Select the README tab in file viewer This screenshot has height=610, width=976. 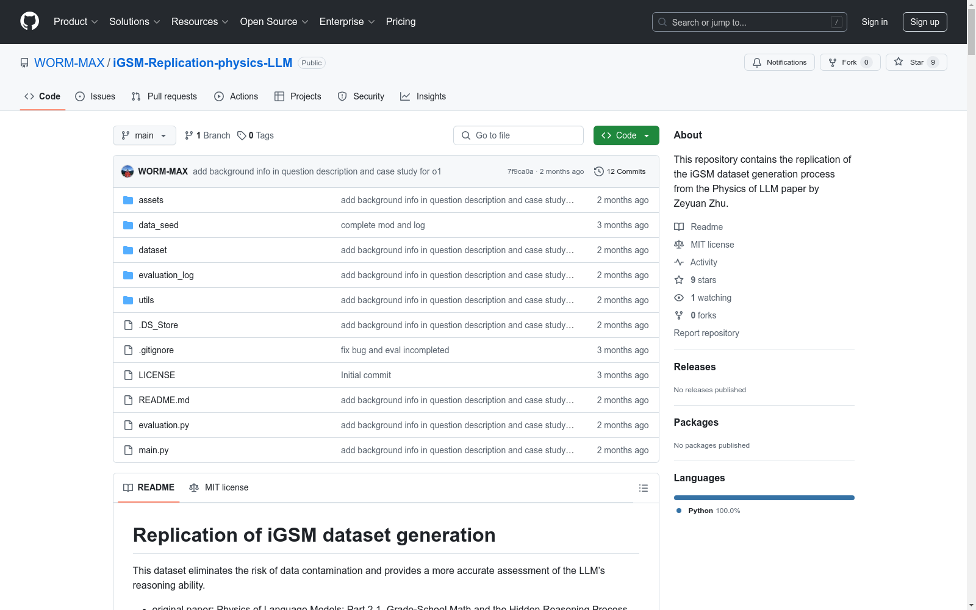pos(149,488)
